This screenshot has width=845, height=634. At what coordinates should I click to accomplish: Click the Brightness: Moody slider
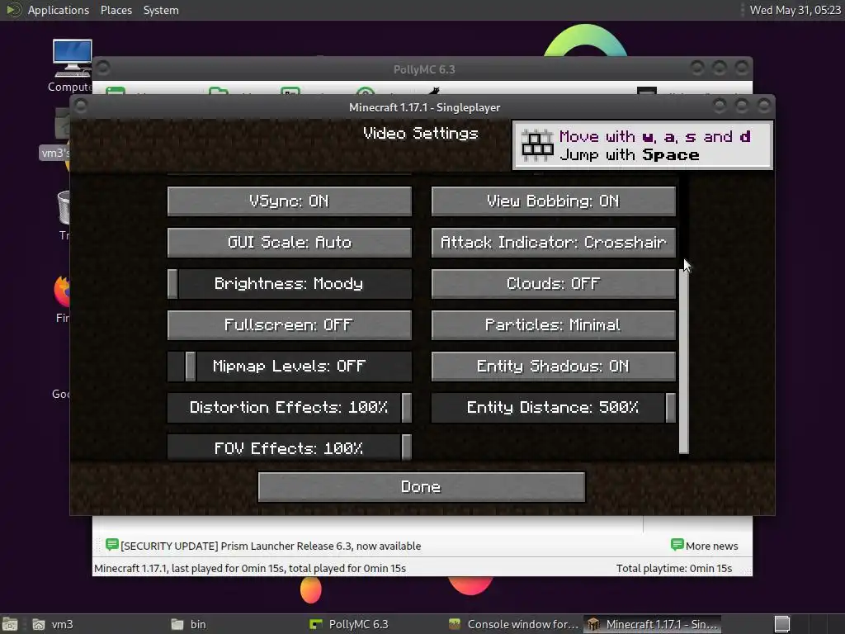click(290, 284)
